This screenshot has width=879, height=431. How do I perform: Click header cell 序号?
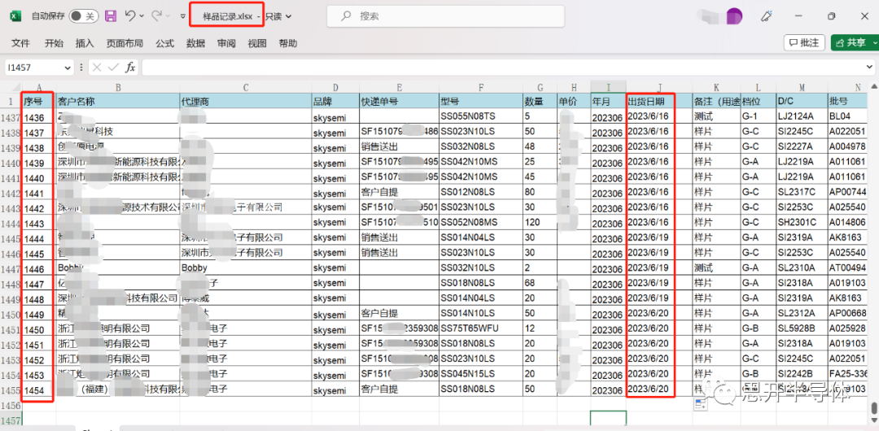point(39,102)
